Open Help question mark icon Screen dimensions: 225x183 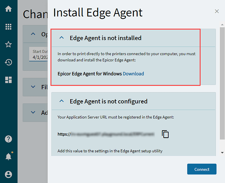click(x=8, y=139)
